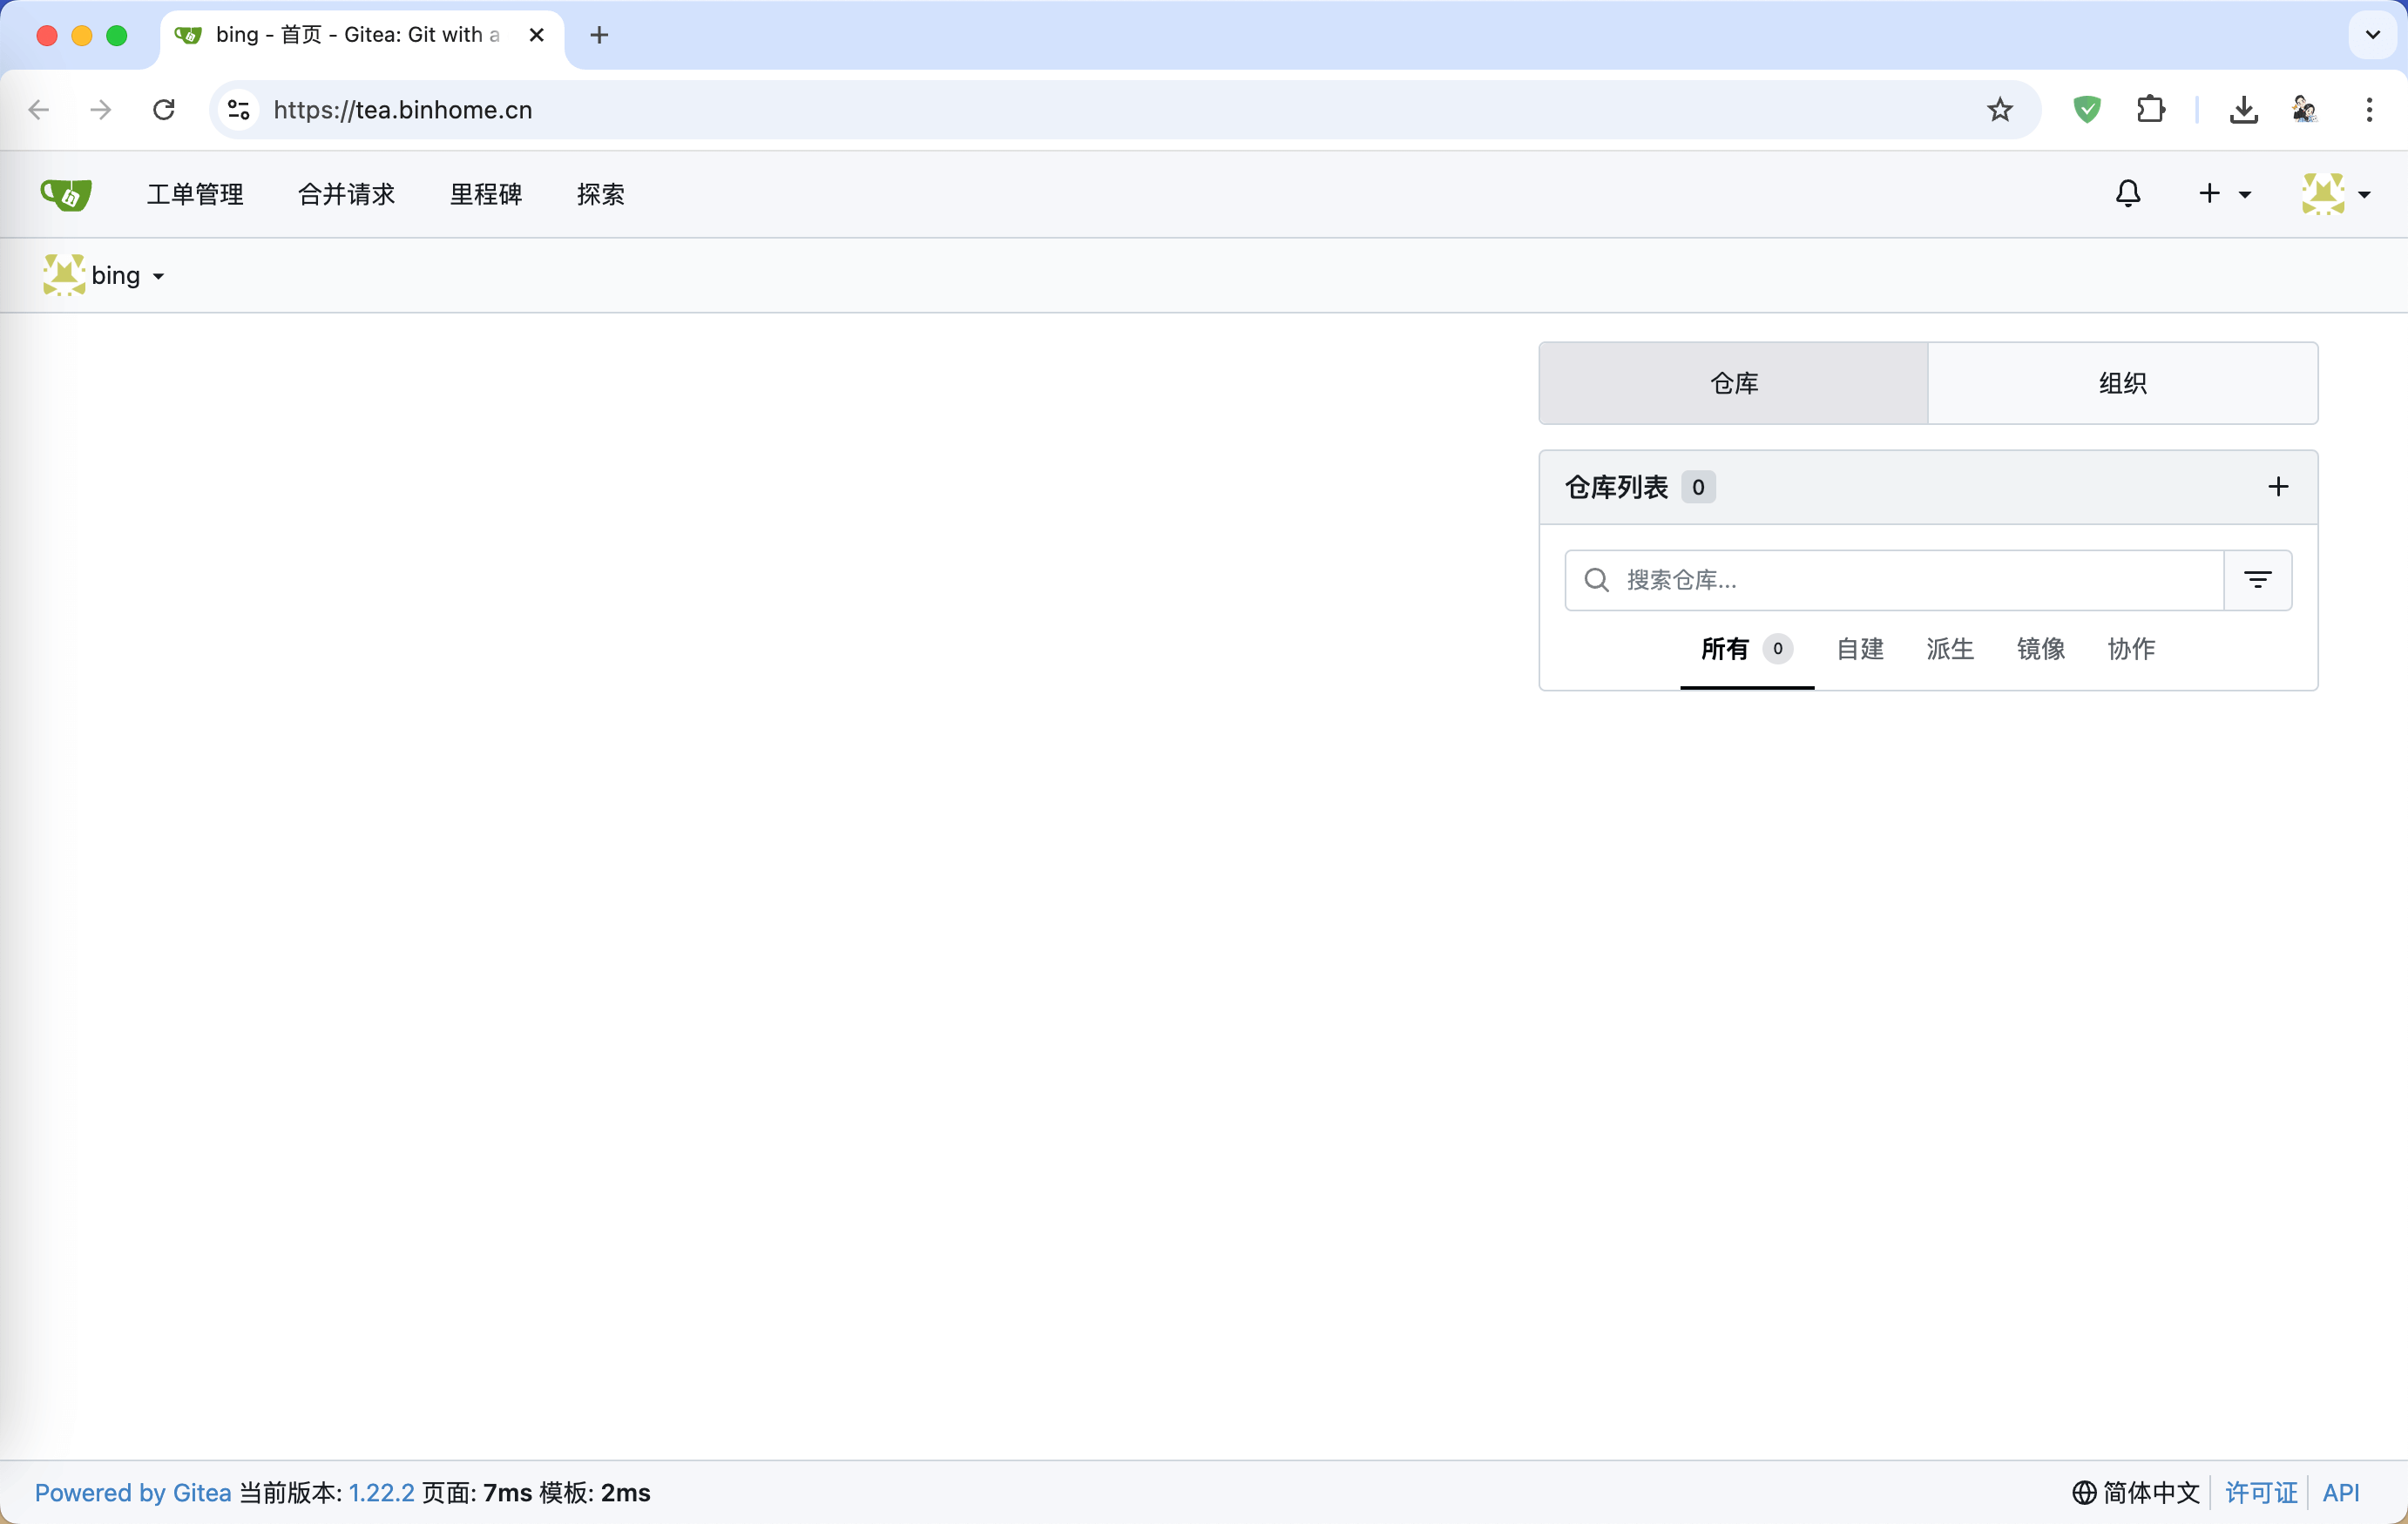The width and height of the screenshot is (2408, 1524).
Task: Open the Powered by Gitea link
Action: 133,1492
